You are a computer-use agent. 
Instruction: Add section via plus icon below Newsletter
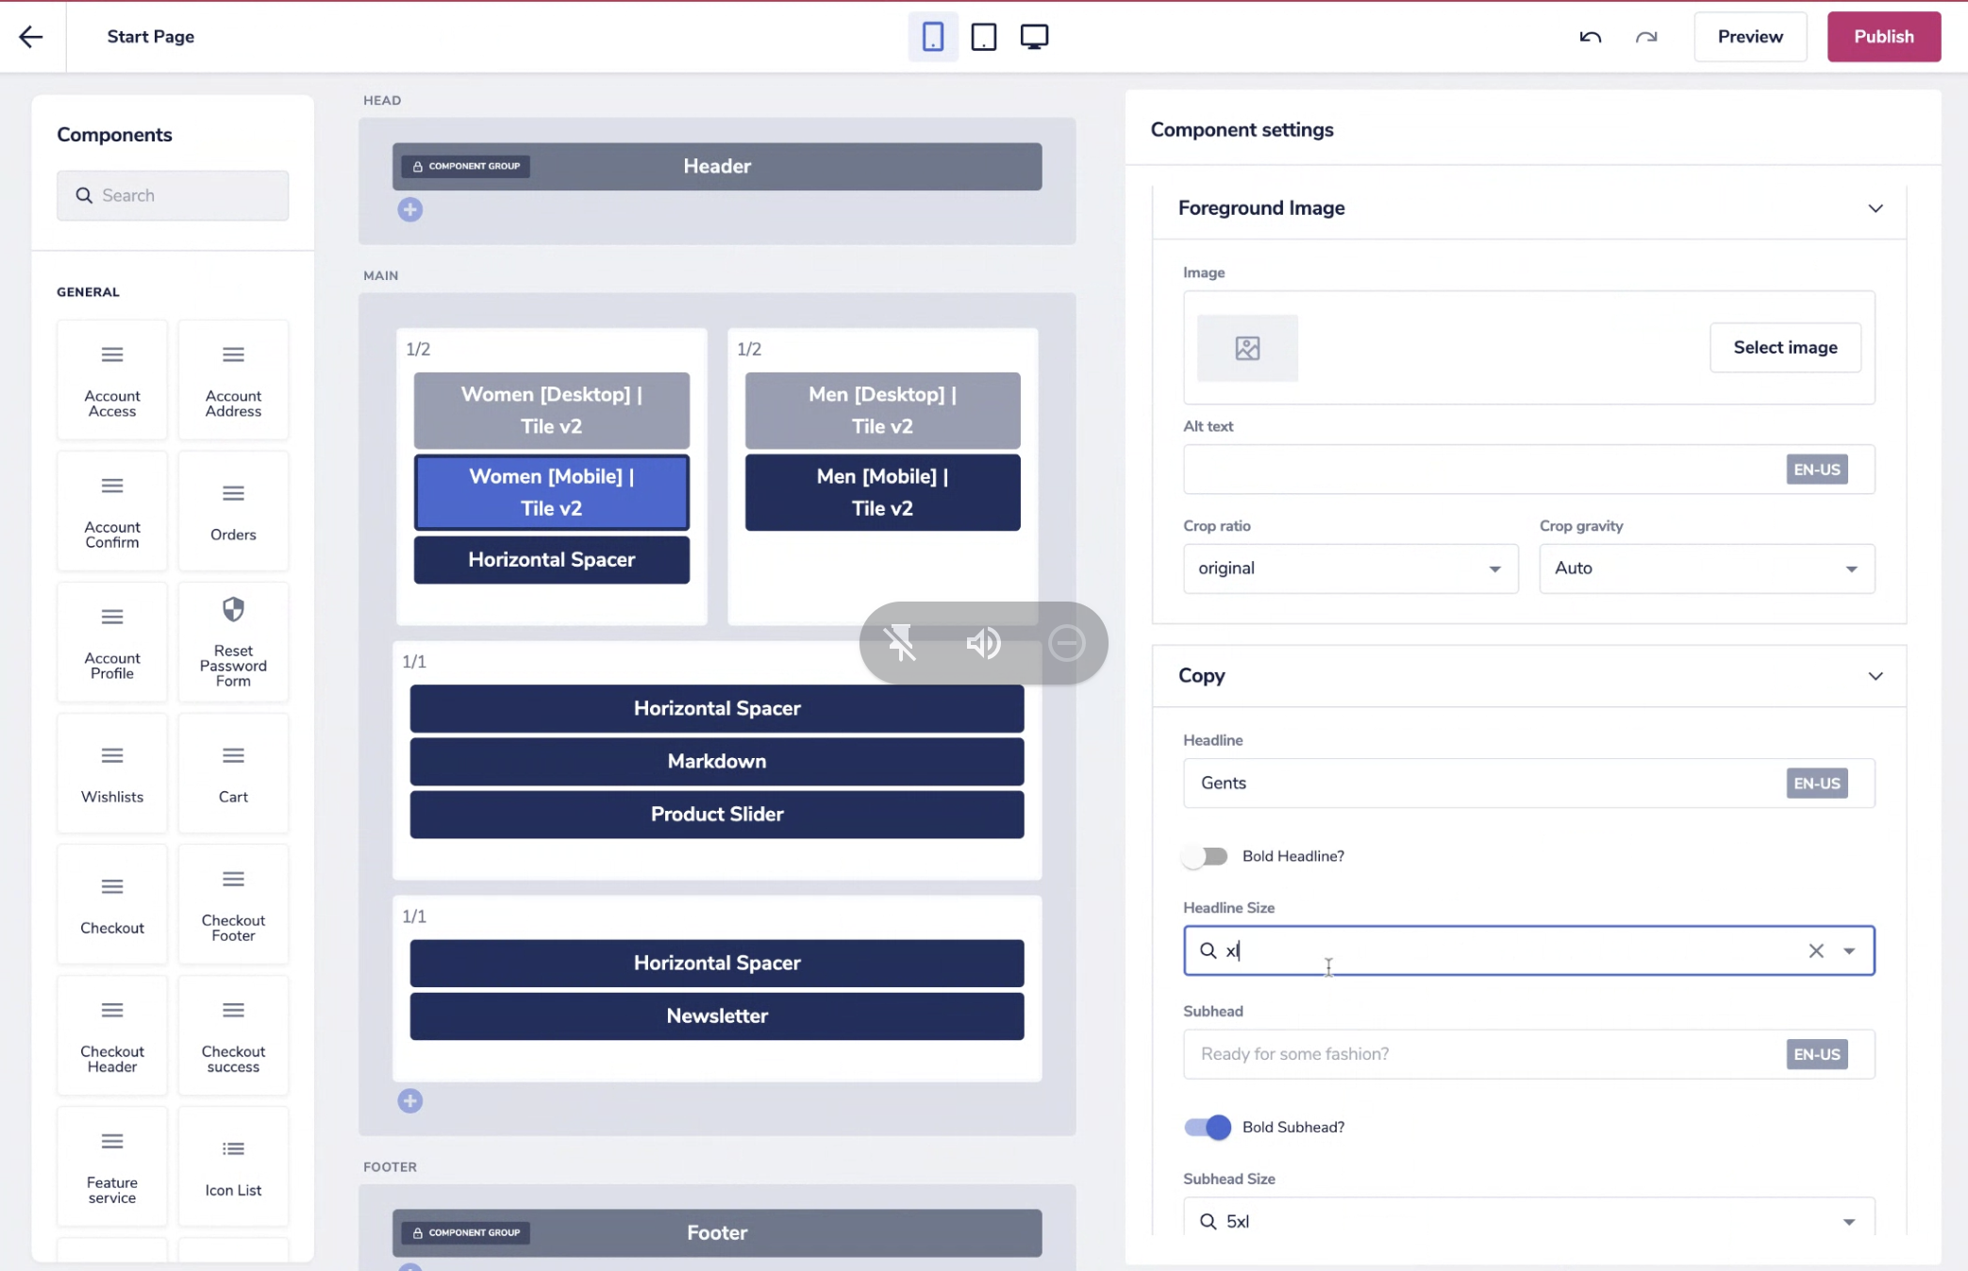pyautogui.click(x=409, y=1100)
